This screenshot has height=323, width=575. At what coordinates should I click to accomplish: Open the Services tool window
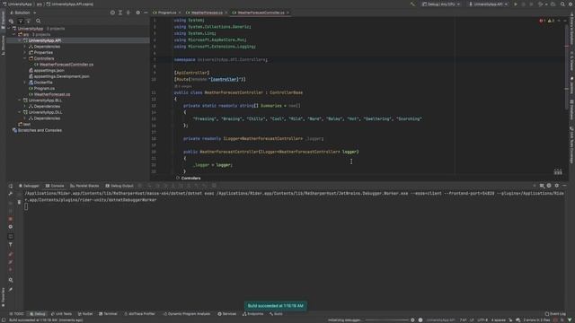point(227,314)
